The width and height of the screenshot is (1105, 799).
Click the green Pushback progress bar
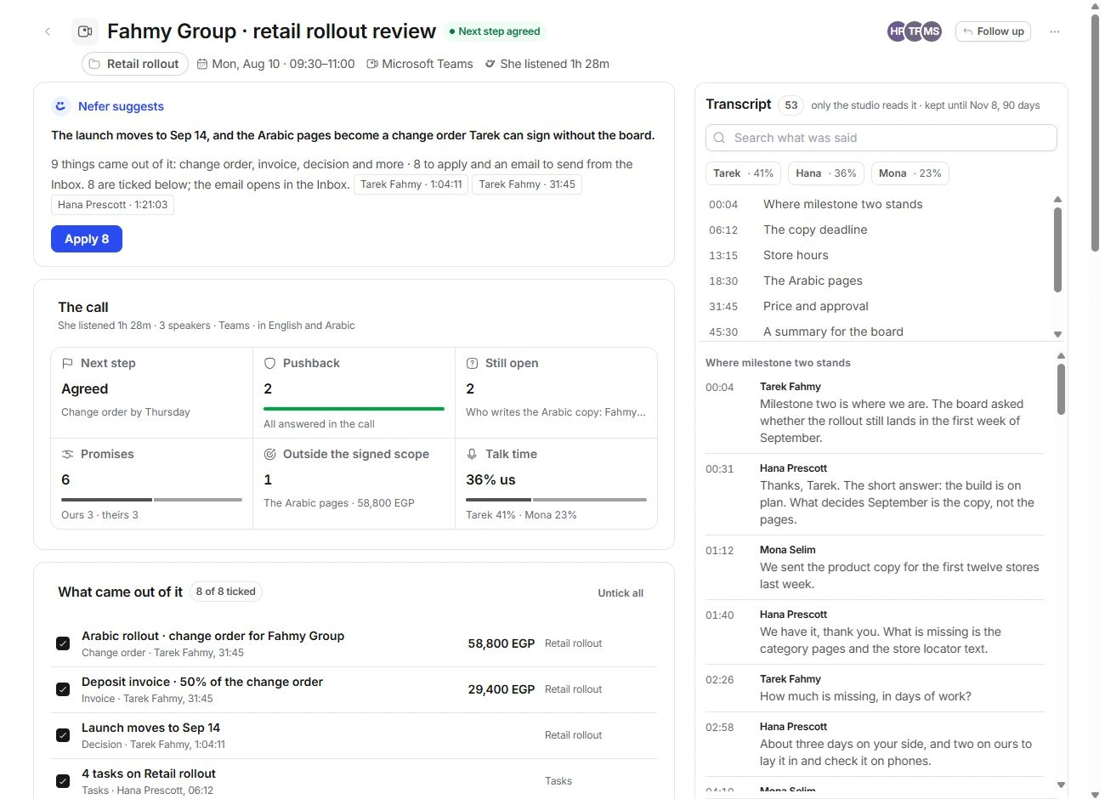pyautogui.click(x=354, y=409)
